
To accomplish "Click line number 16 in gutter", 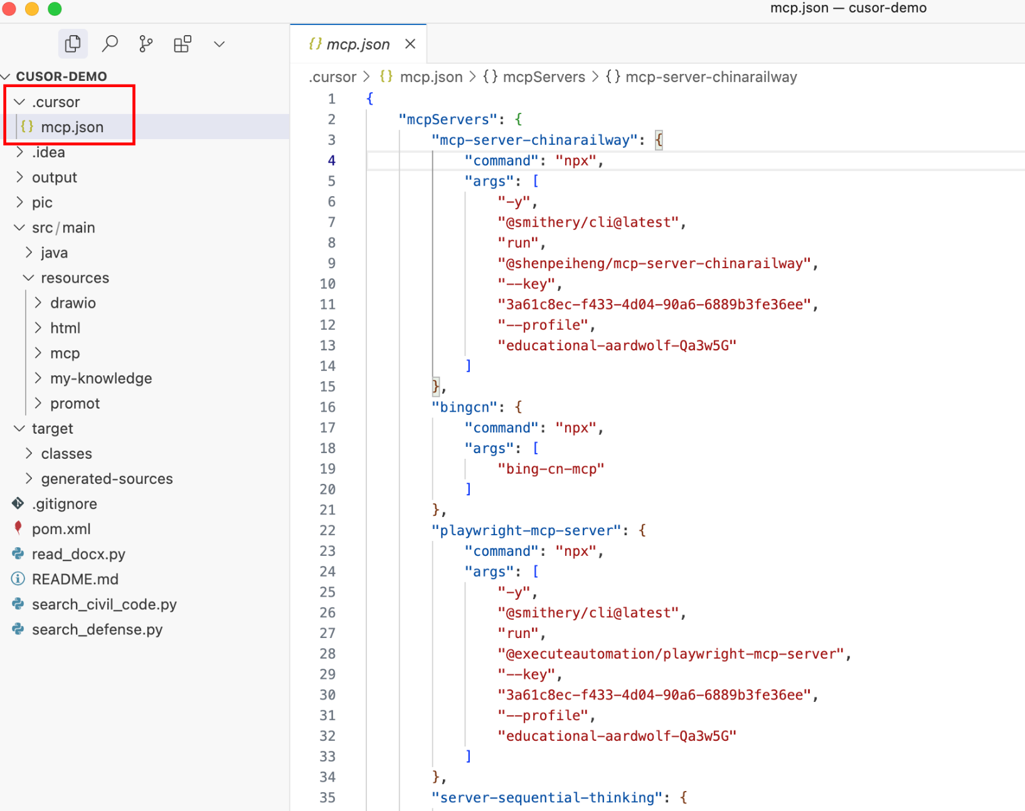I will coord(327,407).
